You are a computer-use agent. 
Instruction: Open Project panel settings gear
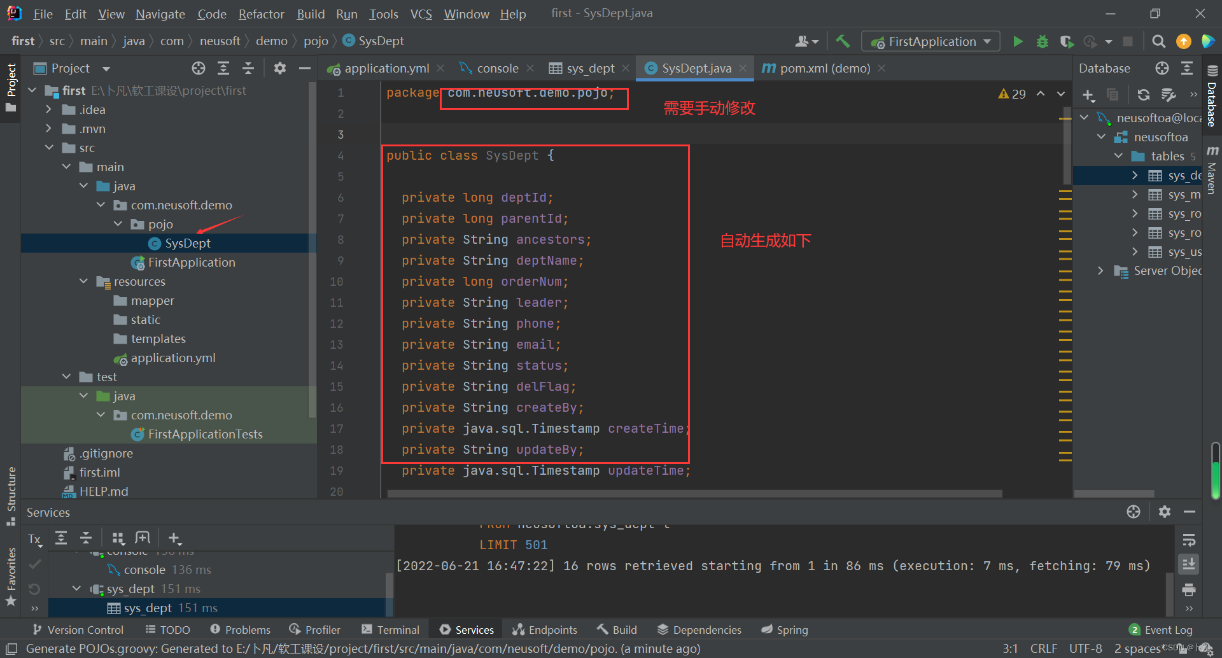[x=279, y=68]
